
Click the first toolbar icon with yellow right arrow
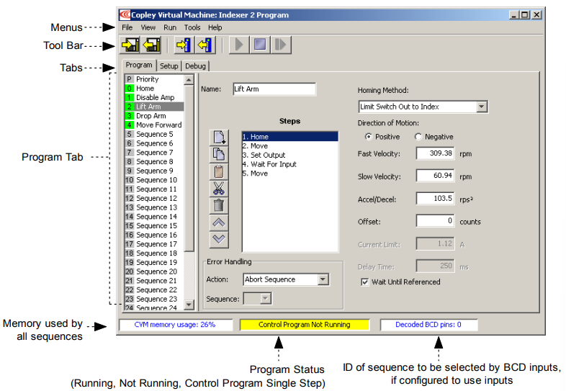point(130,45)
